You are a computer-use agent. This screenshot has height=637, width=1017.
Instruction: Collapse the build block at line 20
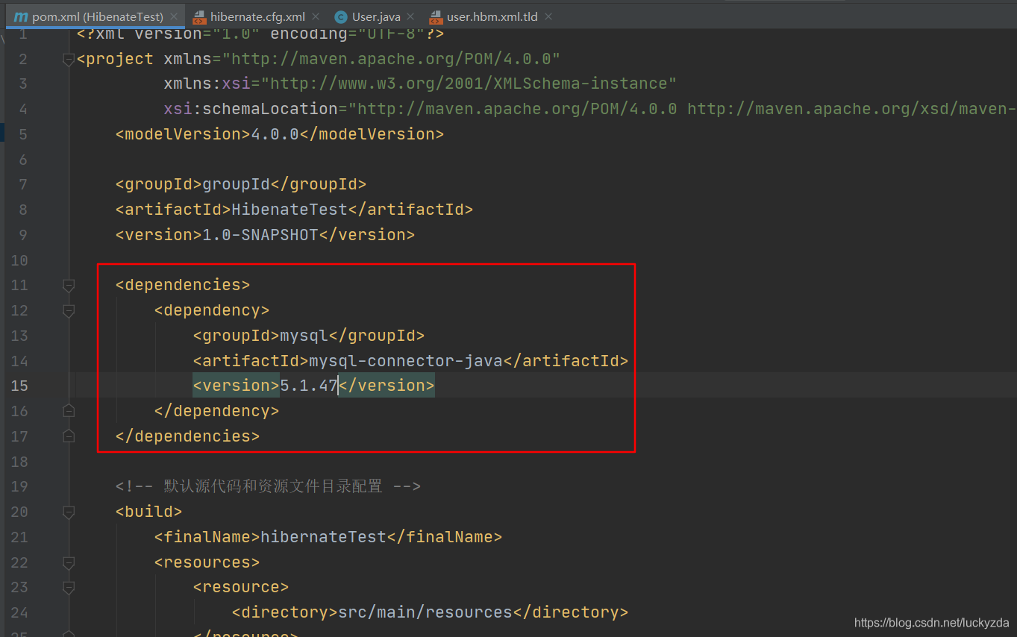(69, 512)
